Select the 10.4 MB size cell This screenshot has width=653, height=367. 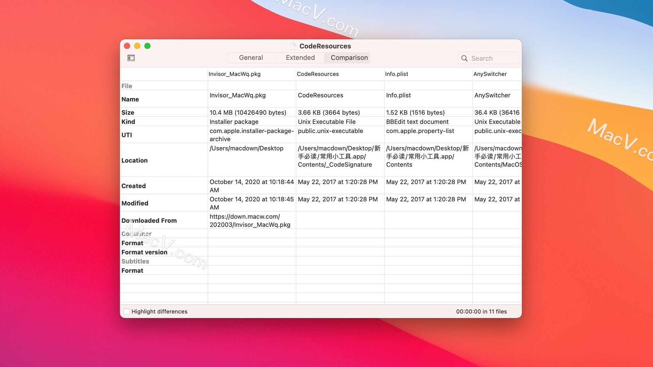tap(248, 112)
